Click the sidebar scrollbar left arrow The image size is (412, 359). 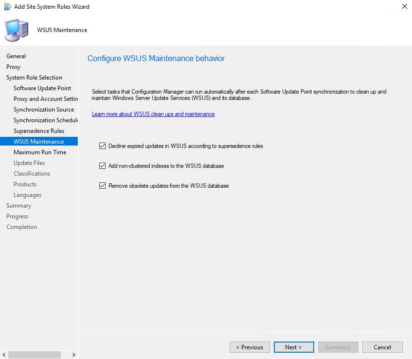pos(4,355)
